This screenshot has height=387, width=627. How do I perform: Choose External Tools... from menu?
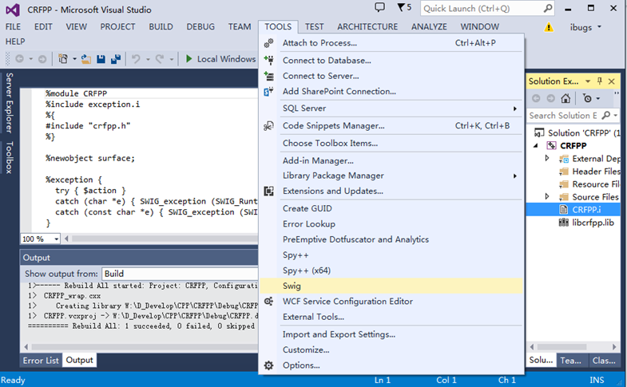point(391,317)
